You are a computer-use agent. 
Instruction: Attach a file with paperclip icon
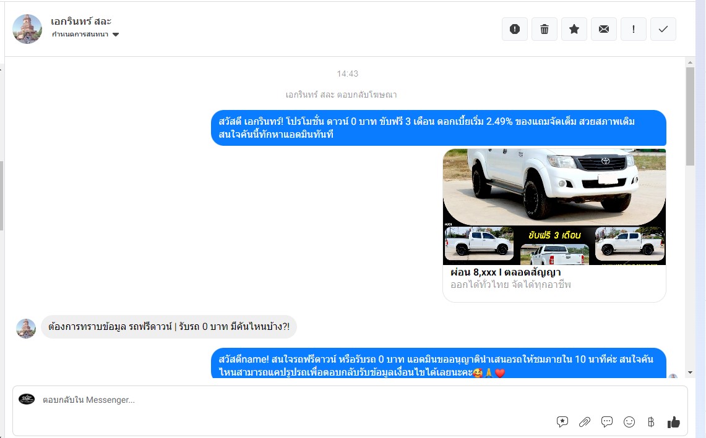pyautogui.click(x=585, y=422)
